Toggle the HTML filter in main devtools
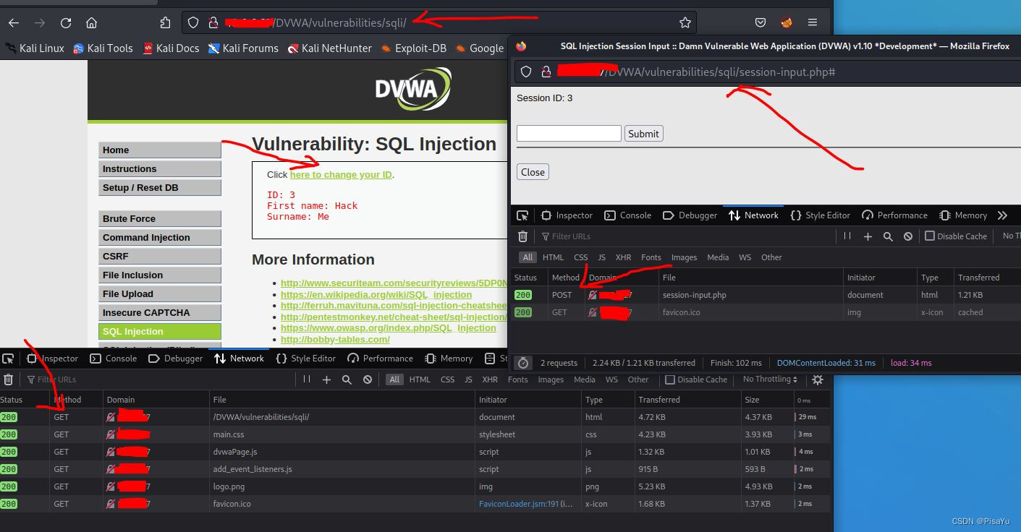This screenshot has height=532, width=1021. click(x=420, y=379)
